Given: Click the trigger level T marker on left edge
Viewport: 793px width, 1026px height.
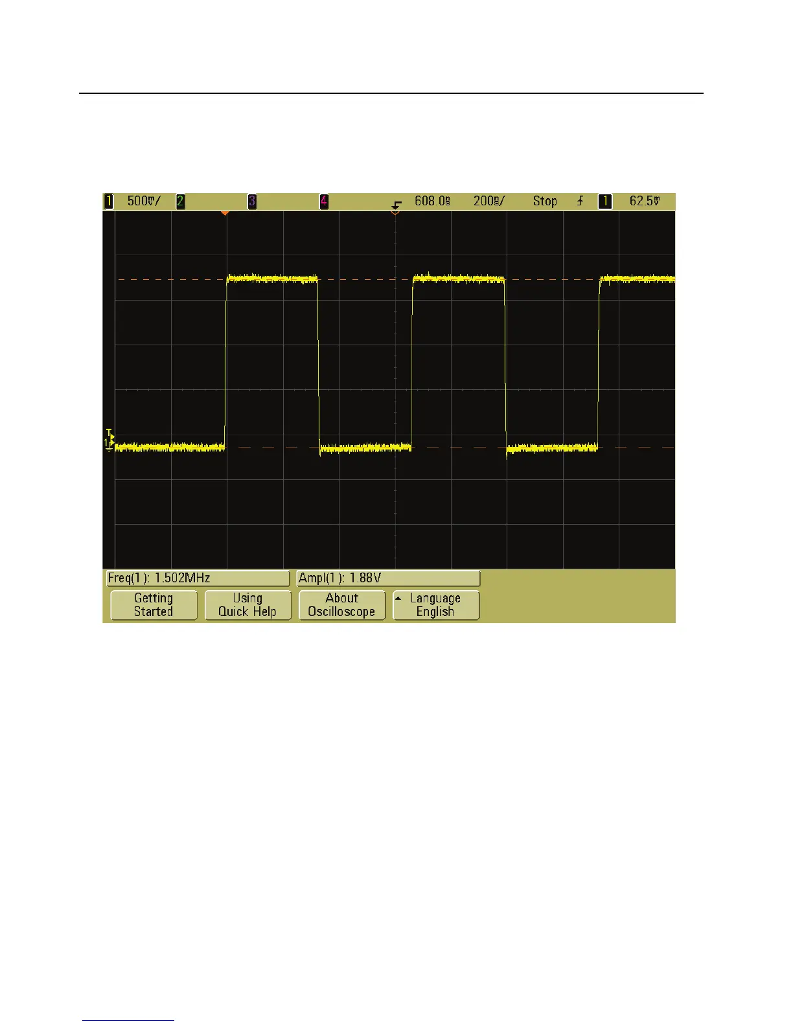Looking at the screenshot, I should (110, 434).
